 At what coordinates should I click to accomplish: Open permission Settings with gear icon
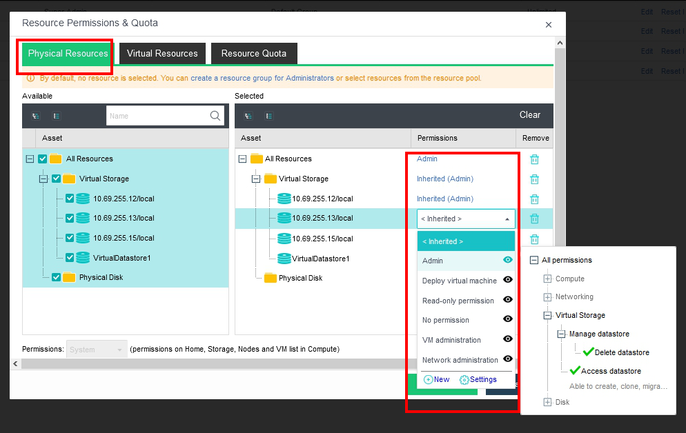[478, 379]
